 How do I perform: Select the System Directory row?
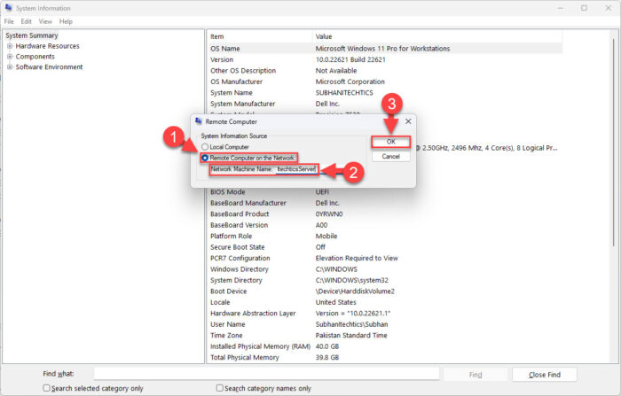(385, 281)
